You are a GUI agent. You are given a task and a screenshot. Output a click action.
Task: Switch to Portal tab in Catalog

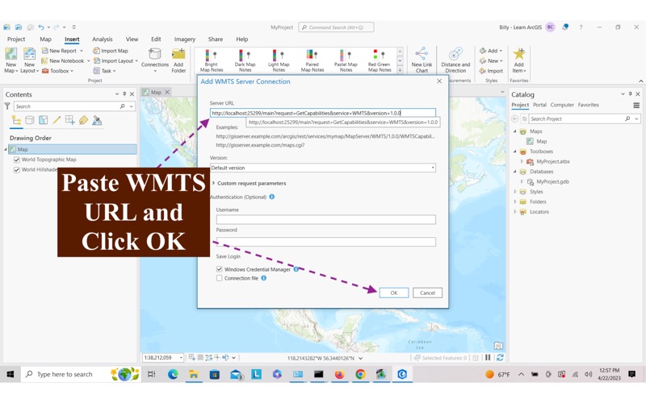[x=539, y=105]
